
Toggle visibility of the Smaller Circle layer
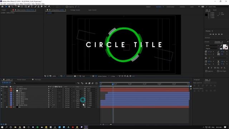click(1, 105)
